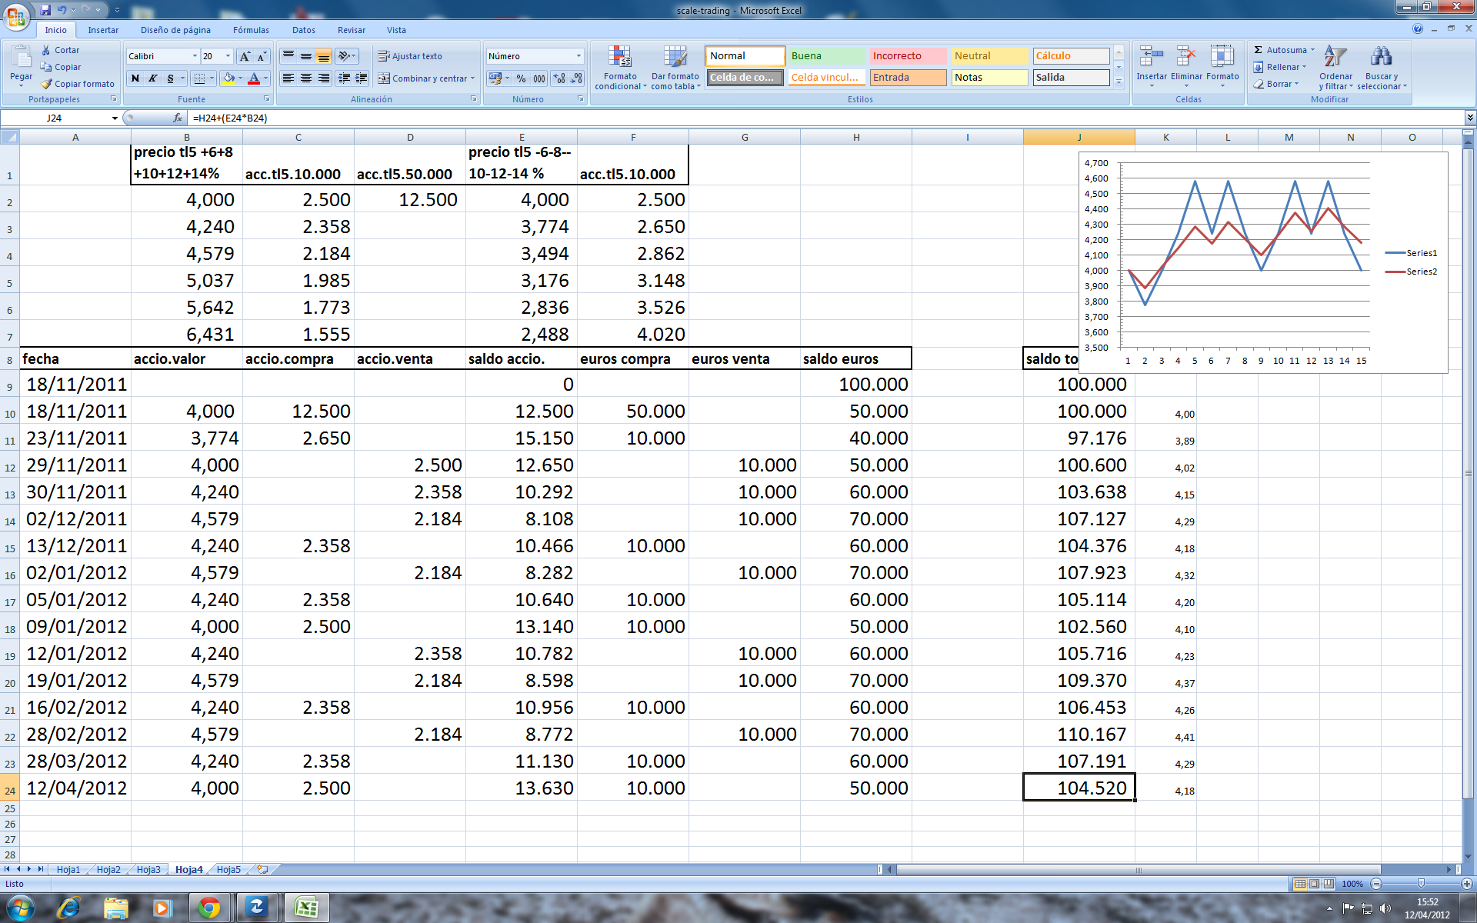Image resolution: width=1477 pixels, height=923 pixels.
Task: Toggle bold formatting (N) button
Action: (135, 78)
